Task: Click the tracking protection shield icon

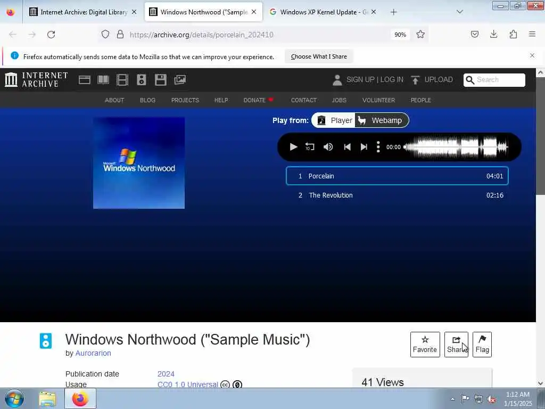Action: pyautogui.click(x=105, y=34)
